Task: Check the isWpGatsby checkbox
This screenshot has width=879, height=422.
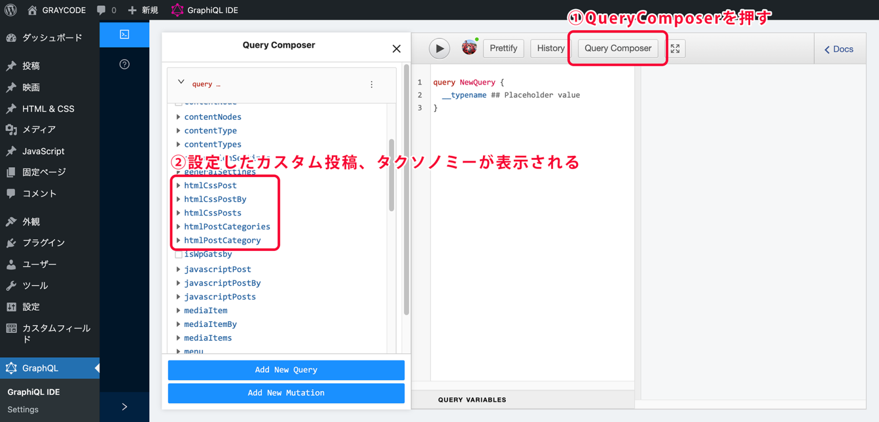Action: (x=179, y=254)
